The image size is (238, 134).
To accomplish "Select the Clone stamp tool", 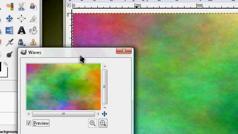I will pos(33,42).
